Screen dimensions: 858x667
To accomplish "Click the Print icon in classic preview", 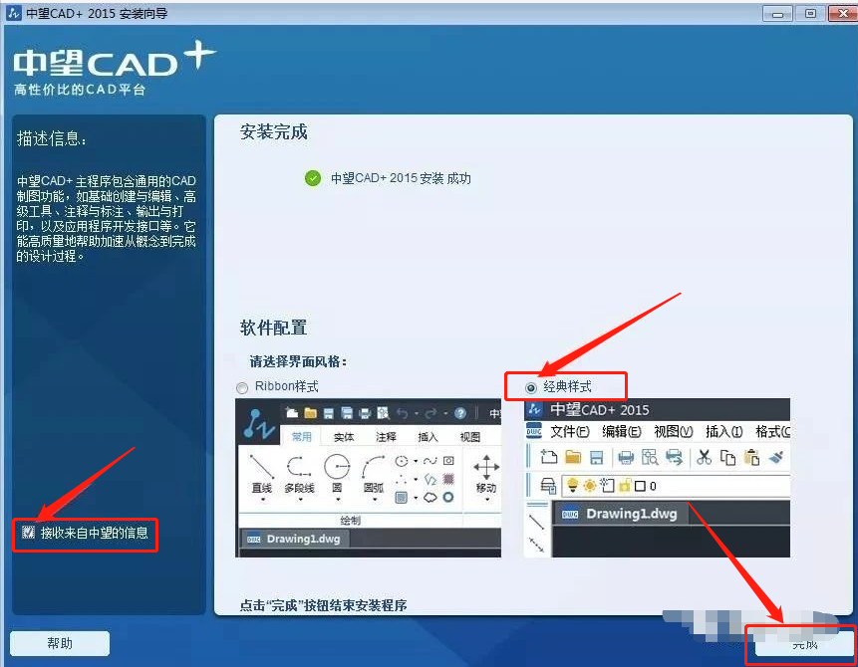I will click(626, 458).
